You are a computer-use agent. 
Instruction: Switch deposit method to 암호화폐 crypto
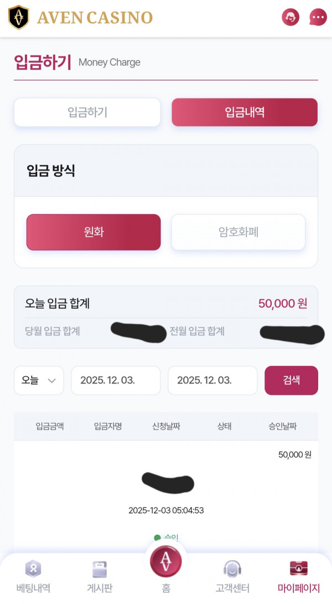tap(238, 232)
